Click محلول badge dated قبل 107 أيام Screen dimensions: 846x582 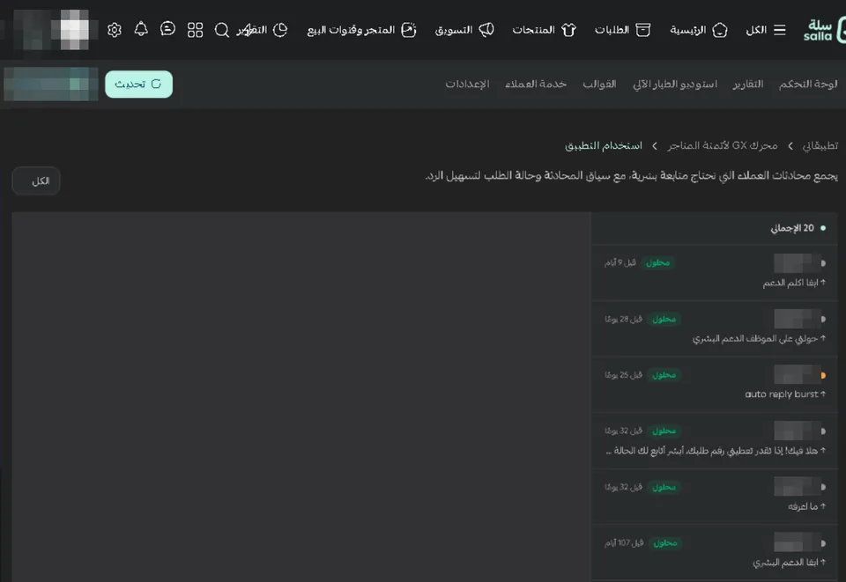pyautogui.click(x=664, y=543)
